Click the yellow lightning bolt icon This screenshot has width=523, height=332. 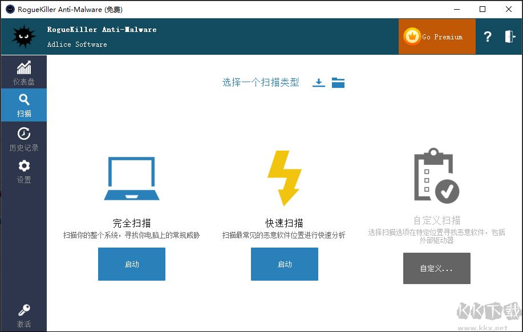(x=285, y=178)
